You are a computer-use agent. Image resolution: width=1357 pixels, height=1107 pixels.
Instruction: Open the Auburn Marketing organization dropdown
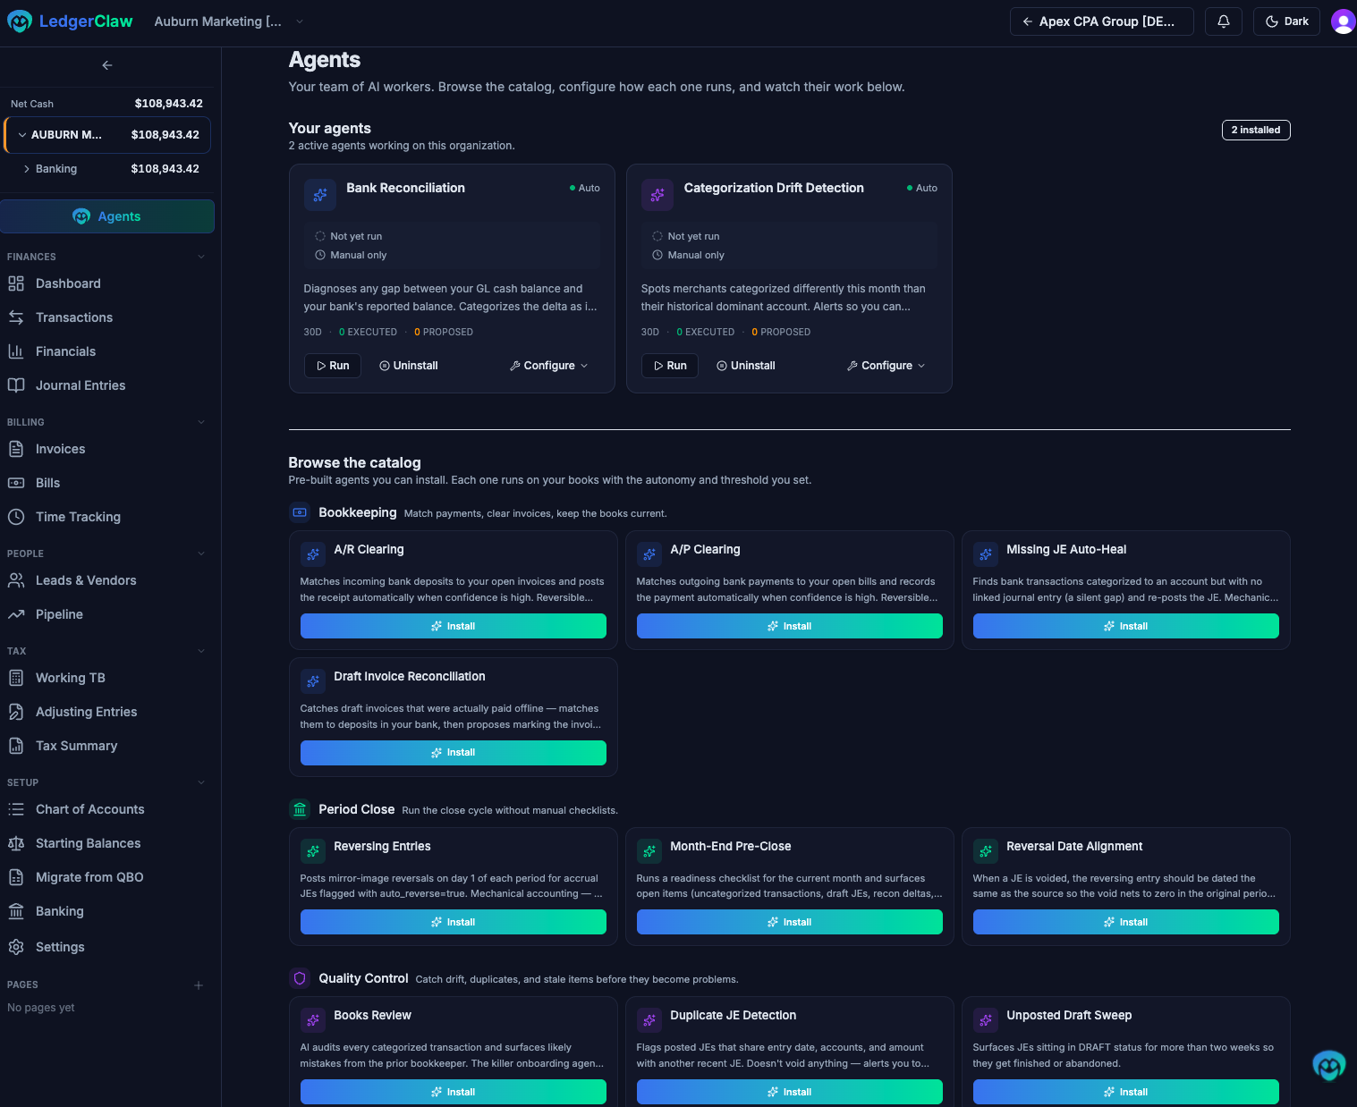[x=229, y=21]
